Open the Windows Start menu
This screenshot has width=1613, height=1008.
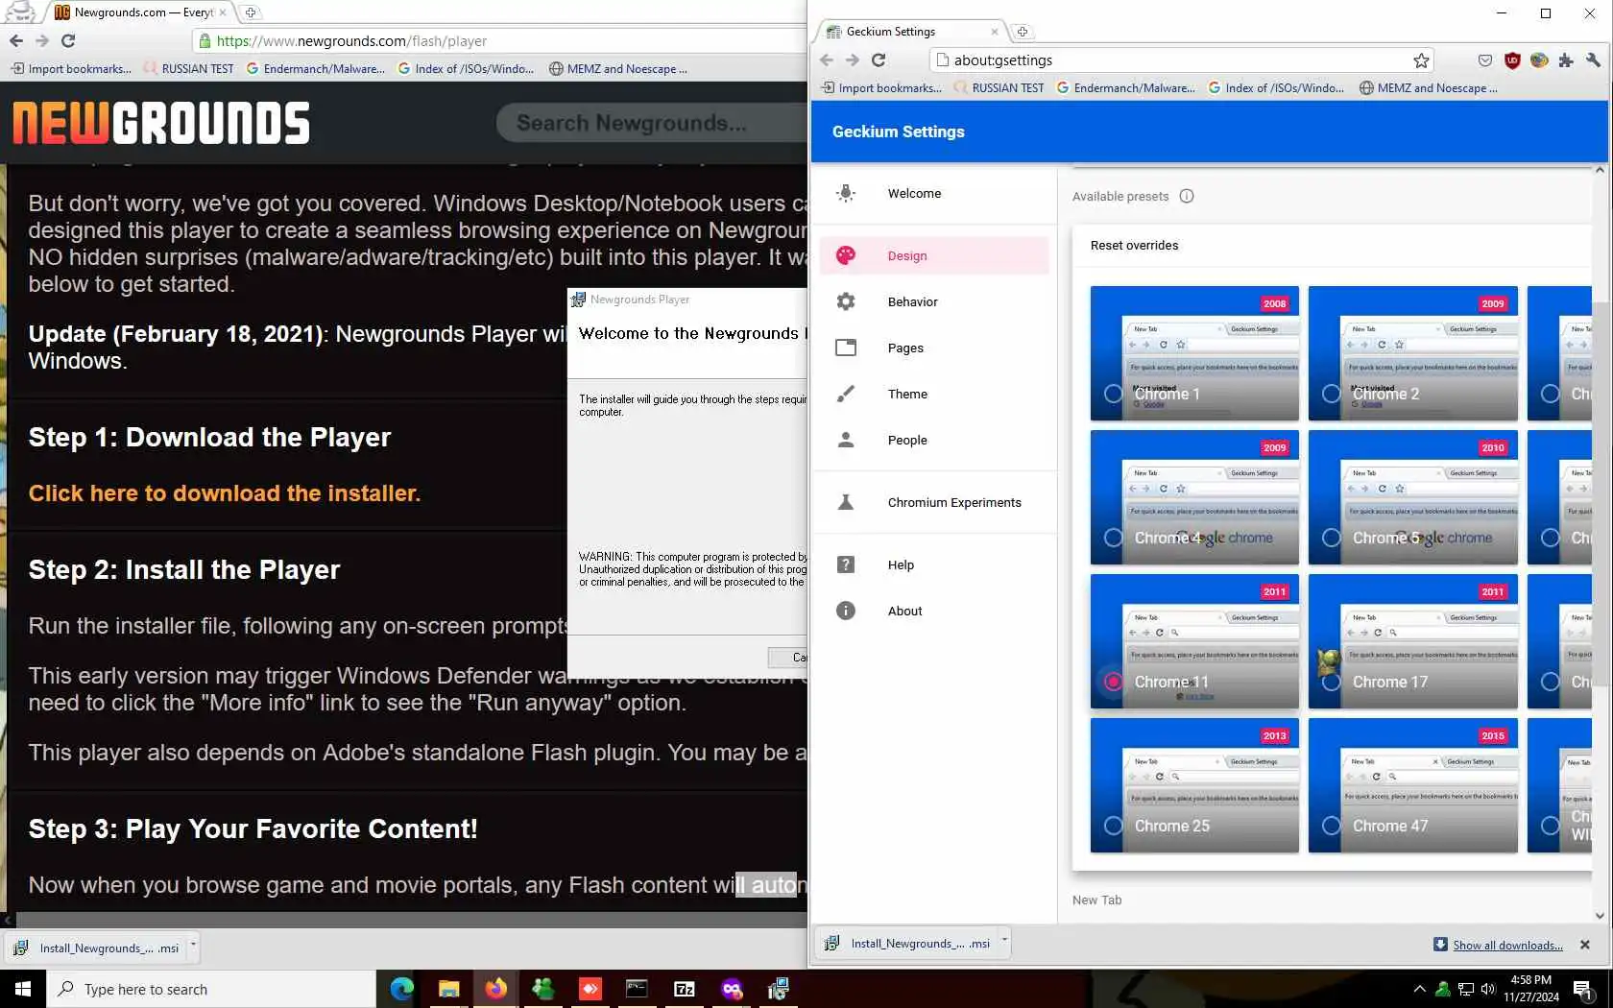click(23, 989)
